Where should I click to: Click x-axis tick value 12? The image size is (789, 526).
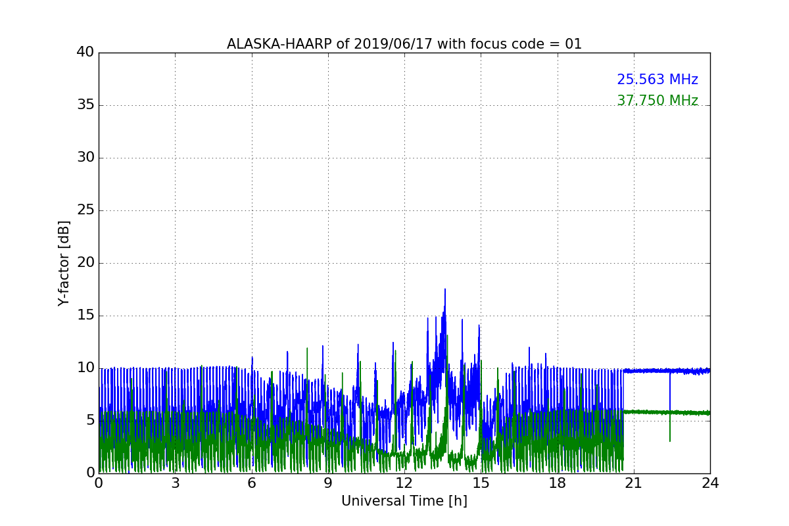pos(404,483)
